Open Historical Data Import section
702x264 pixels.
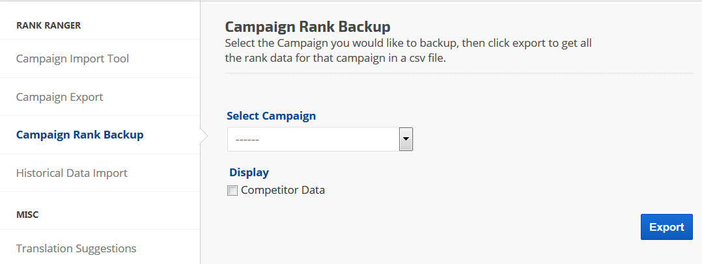pos(72,174)
